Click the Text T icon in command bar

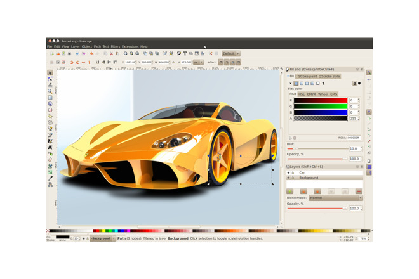coord(185,54)
